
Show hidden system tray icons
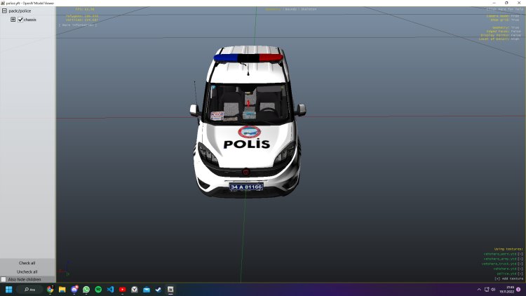479,289
